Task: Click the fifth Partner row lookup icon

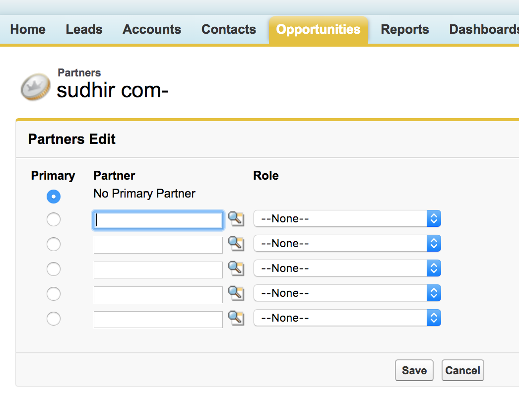Action: point(236,318)
